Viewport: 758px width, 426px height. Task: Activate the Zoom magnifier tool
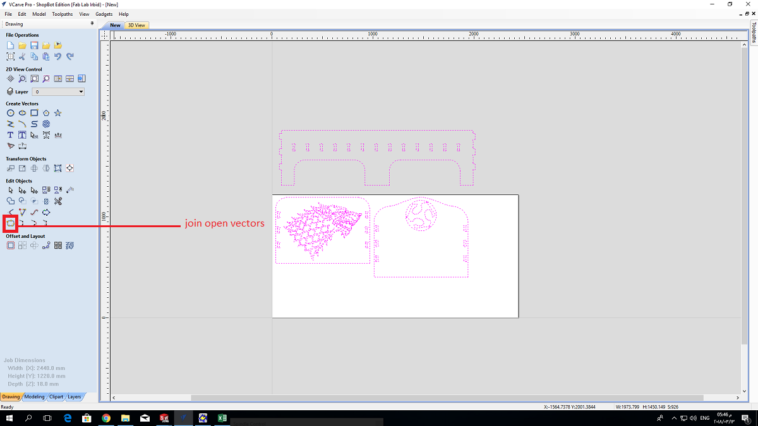pos(22,79)
